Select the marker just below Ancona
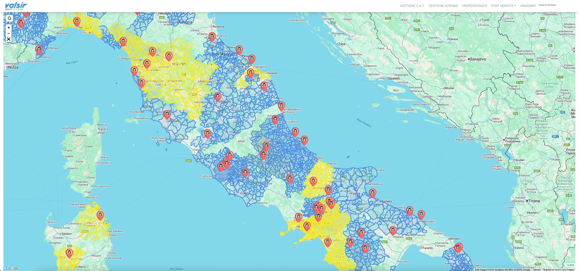Screen dimensions: 579x271 coord(264,86)
